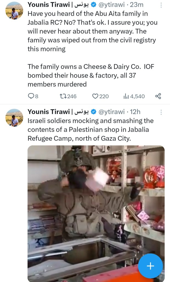Open Younis Tirawi name on first tweet

coord(48,5)
